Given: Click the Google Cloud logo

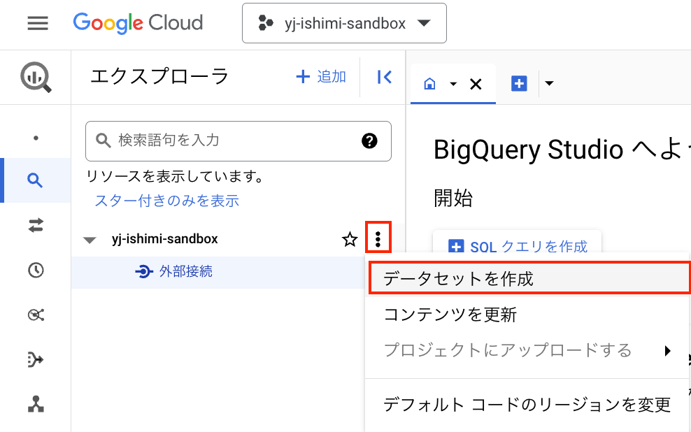Looking at the screenshot, I should 138,23.
